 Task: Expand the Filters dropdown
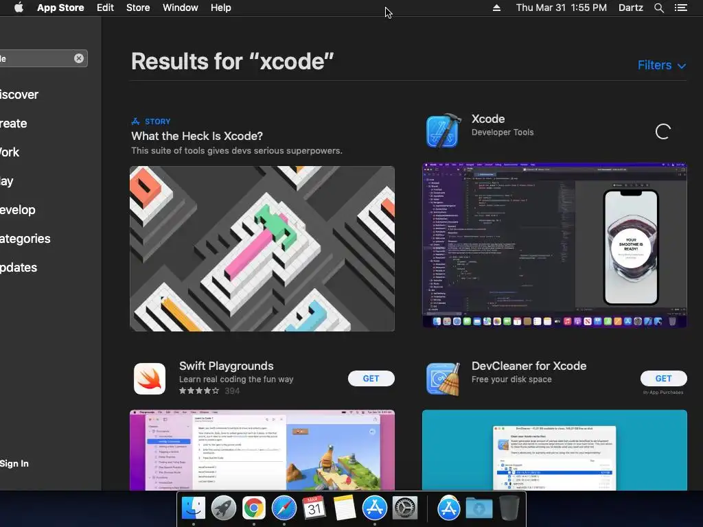[662, 65]
